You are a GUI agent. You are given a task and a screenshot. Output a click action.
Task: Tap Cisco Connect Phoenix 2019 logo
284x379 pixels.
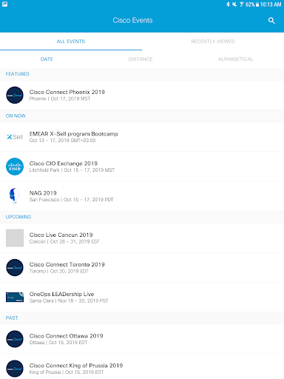15,95
